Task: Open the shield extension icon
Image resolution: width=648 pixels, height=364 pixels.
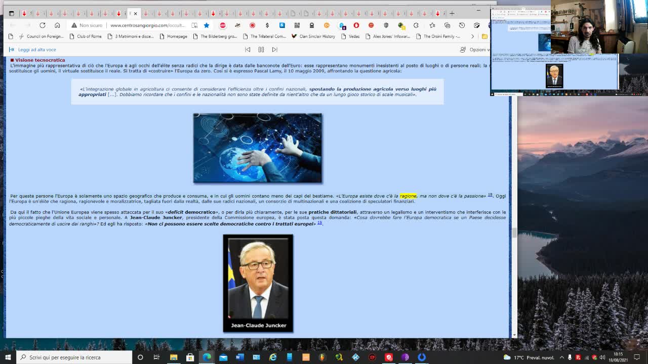Action: point(386,25)
